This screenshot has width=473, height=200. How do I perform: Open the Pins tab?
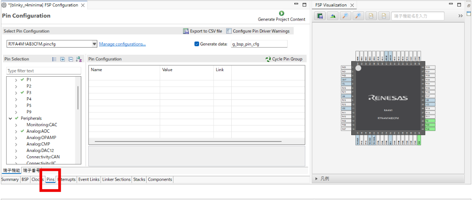51,179
